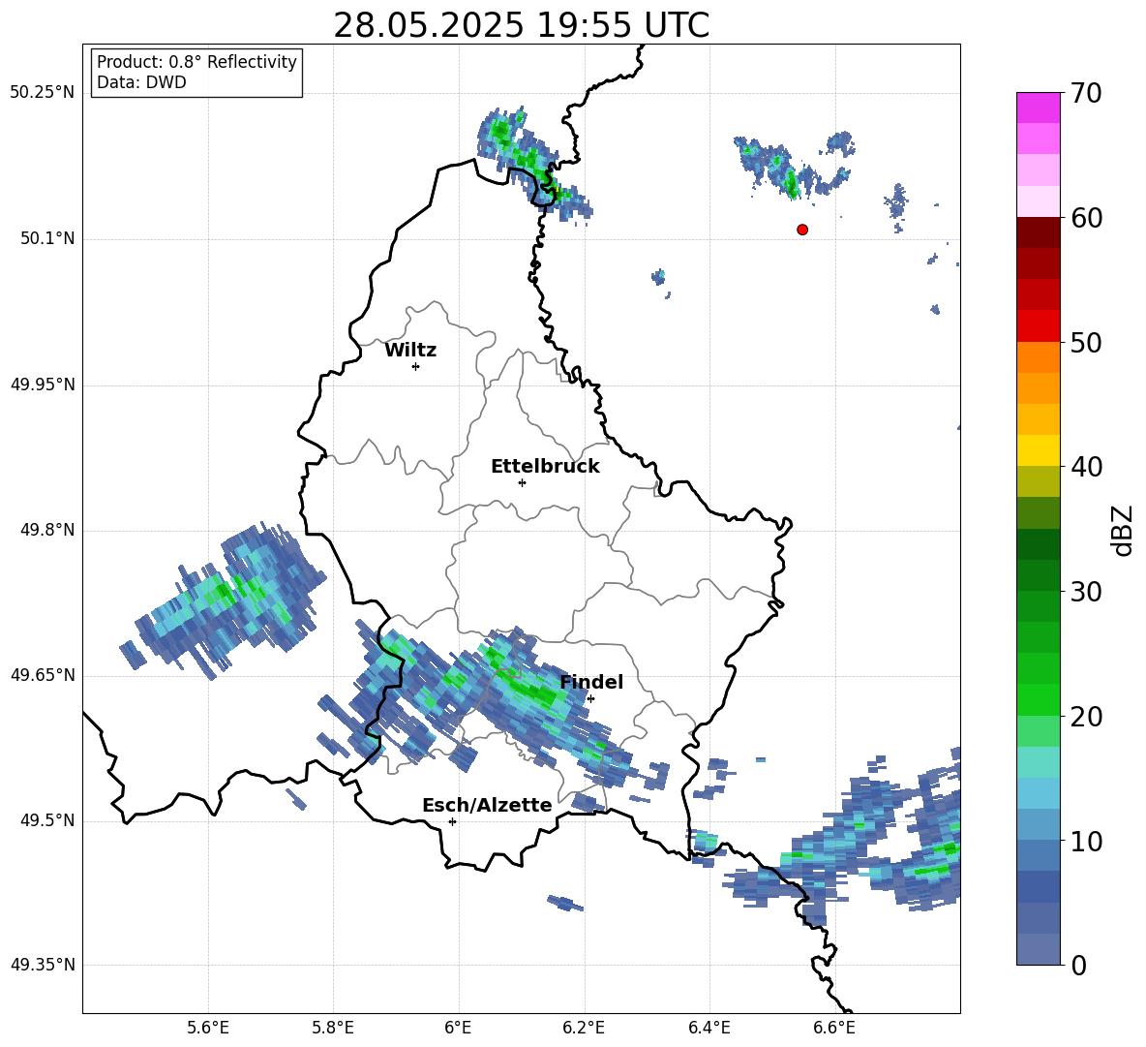This screenshot has height=1047, width=1146.
Task: Click the 49.95°N latitude label
Action: (x=42, y=385)
